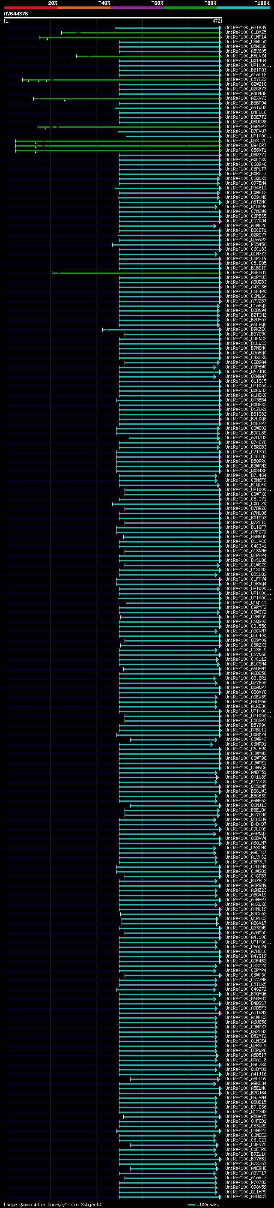Click the orange ~40% identity color segment
Screen dimensions: 274x1208
(x=84, y=8)
